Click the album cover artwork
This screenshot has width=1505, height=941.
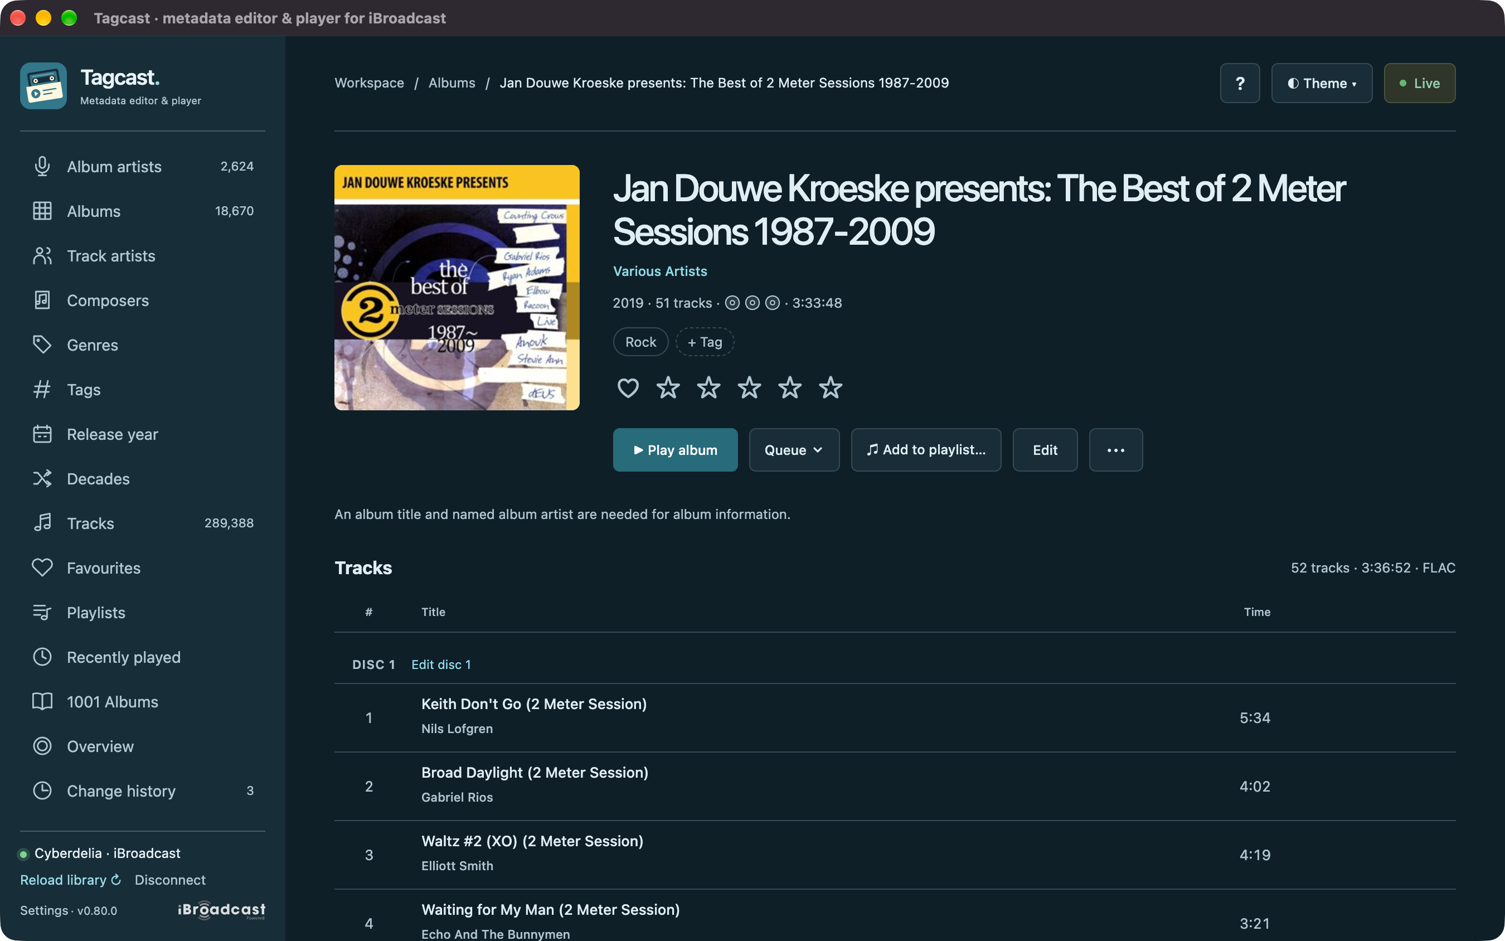click(x=457, y=287)
